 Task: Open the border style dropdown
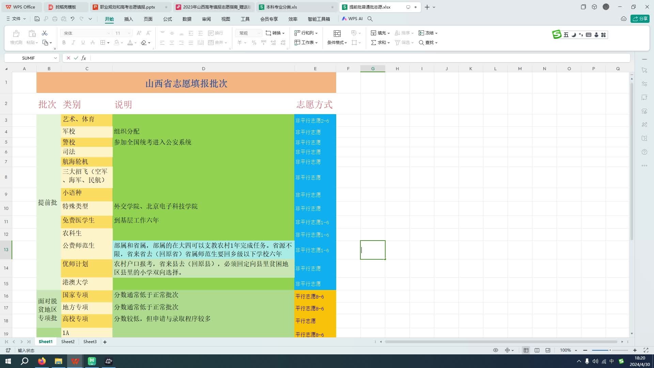tap(108, 43)
